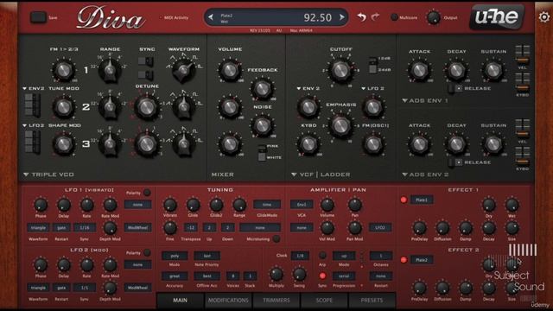Open LFO 1 Sync 1/16 selector
This screenshot has width=553, height=311.
(x=85, y=228)
